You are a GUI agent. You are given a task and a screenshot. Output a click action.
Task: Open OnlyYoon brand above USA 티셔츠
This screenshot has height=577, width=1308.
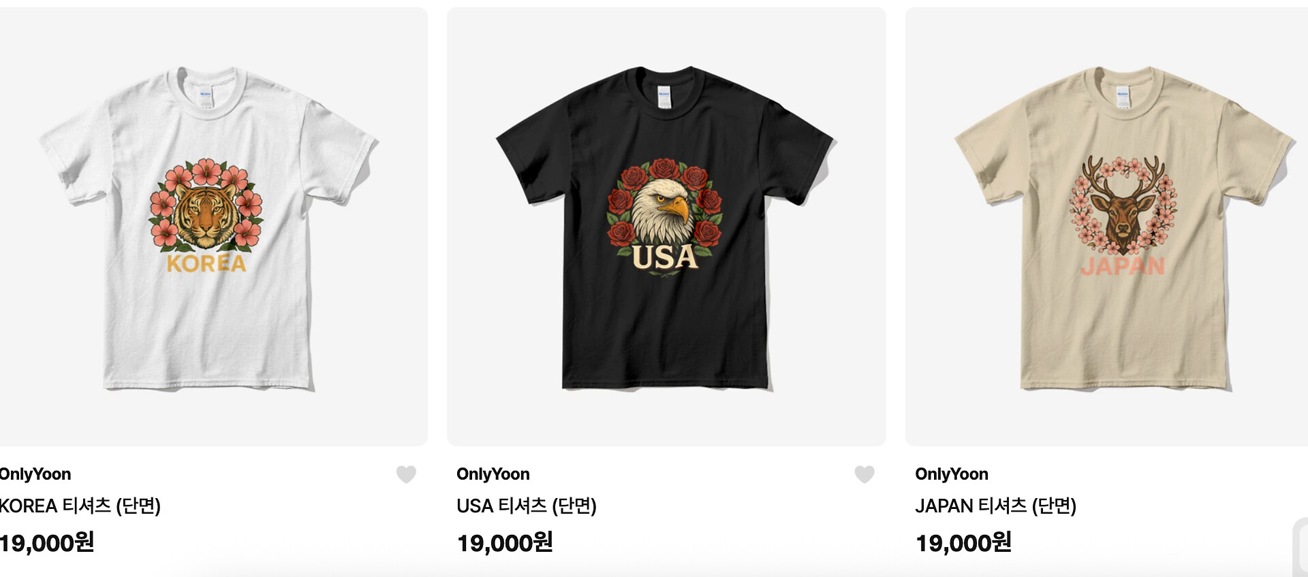pyautogui.click(x=493, y=474)
